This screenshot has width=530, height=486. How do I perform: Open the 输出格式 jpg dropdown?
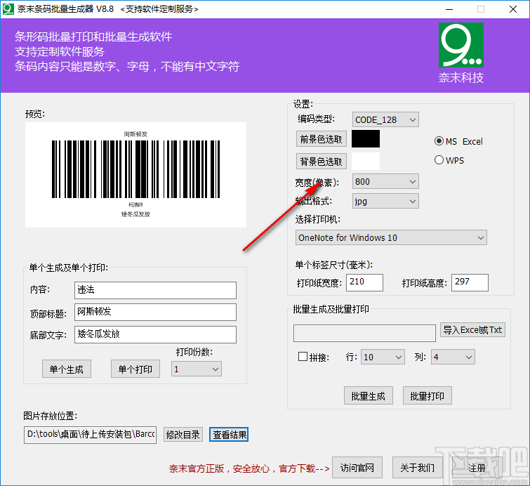click(x=385, y=202)
